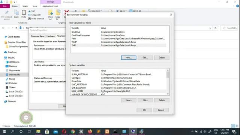Open the Application Tools tab
The image size is (240, 135).
tap(50, 6)
